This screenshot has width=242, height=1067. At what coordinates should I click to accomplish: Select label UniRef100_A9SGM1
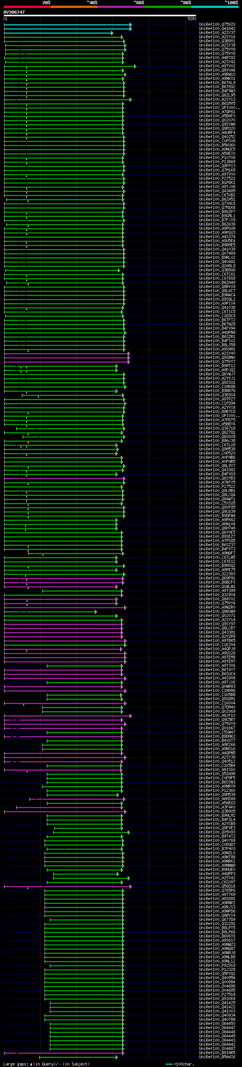(217, 899)
